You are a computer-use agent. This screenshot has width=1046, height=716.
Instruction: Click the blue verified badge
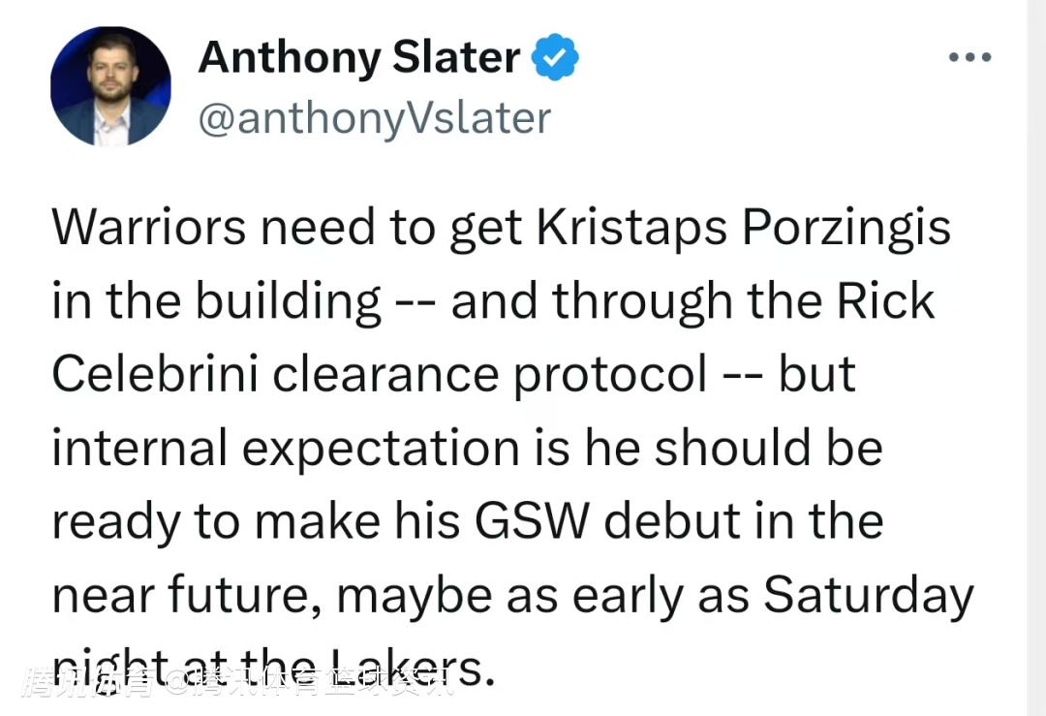pyautogui.click(x=556, y=58)
